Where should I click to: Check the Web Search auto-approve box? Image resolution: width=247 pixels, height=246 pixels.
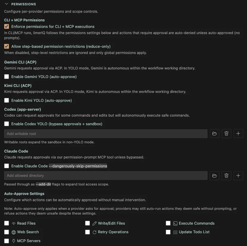click(7, 232)
